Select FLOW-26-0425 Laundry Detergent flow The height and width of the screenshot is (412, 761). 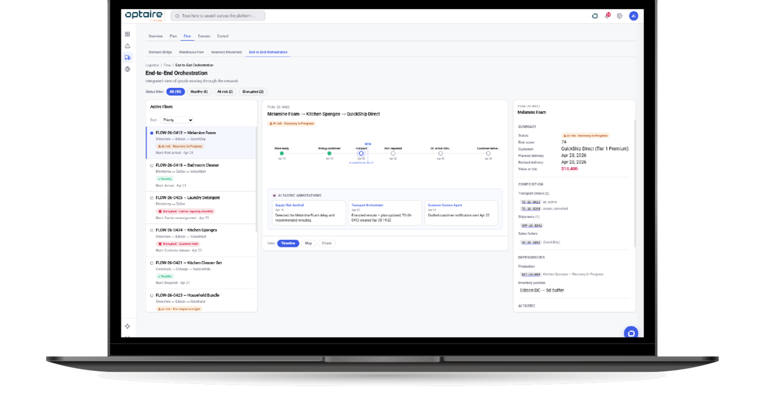tap(201, 207)
